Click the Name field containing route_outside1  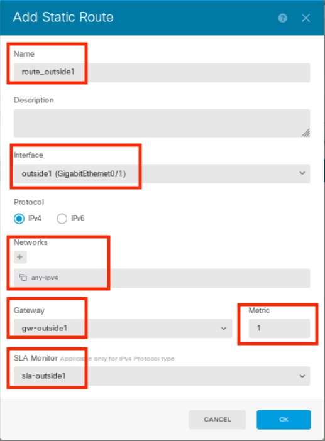(162, 73)
